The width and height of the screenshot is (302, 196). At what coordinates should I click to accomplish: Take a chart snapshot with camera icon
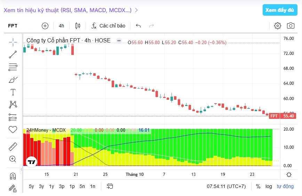(x=291, y=26)
